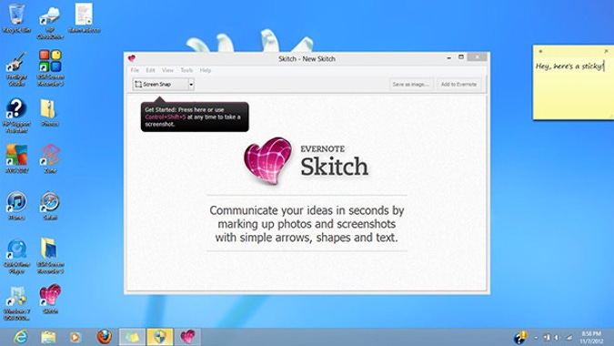This screenshot has height=346, width=614.
Task: Open the Tools menu in Skitch
Action: 186,70
